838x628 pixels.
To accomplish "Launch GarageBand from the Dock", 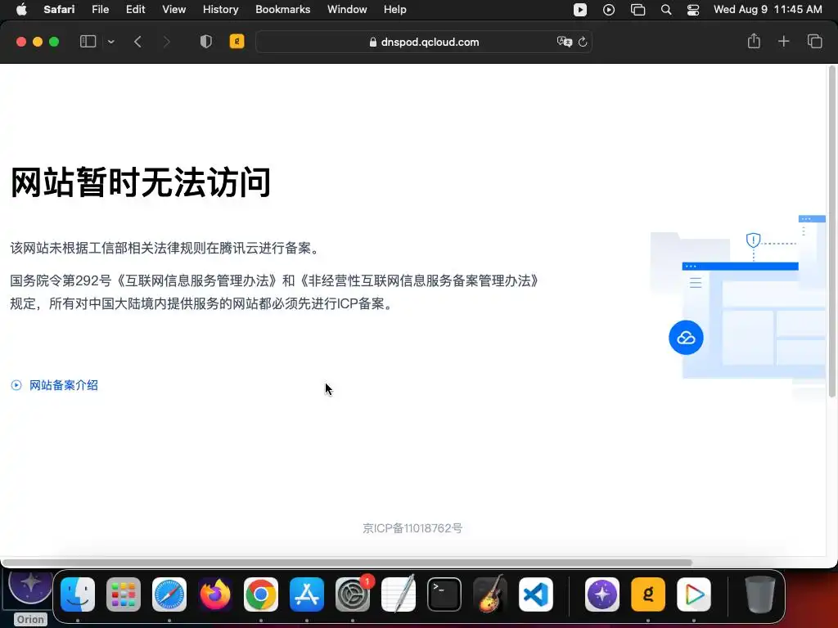I will click(490, 594).
